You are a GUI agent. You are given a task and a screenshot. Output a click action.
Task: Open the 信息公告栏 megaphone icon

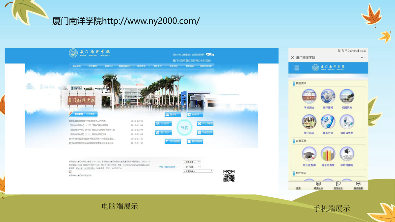(x=347, y=122)
